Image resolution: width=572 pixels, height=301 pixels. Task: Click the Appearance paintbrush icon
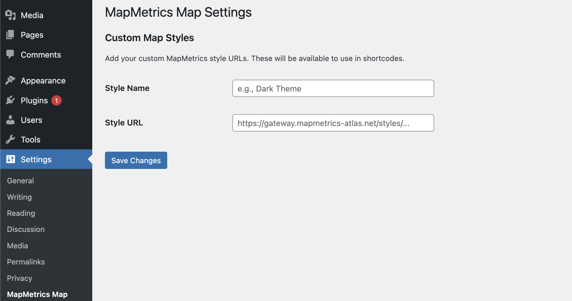10,80
